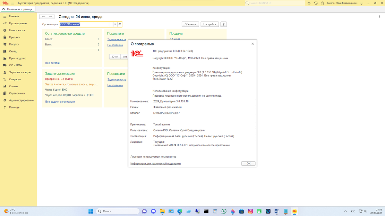Open Помощь question icon in sidebar

point(5,108)
